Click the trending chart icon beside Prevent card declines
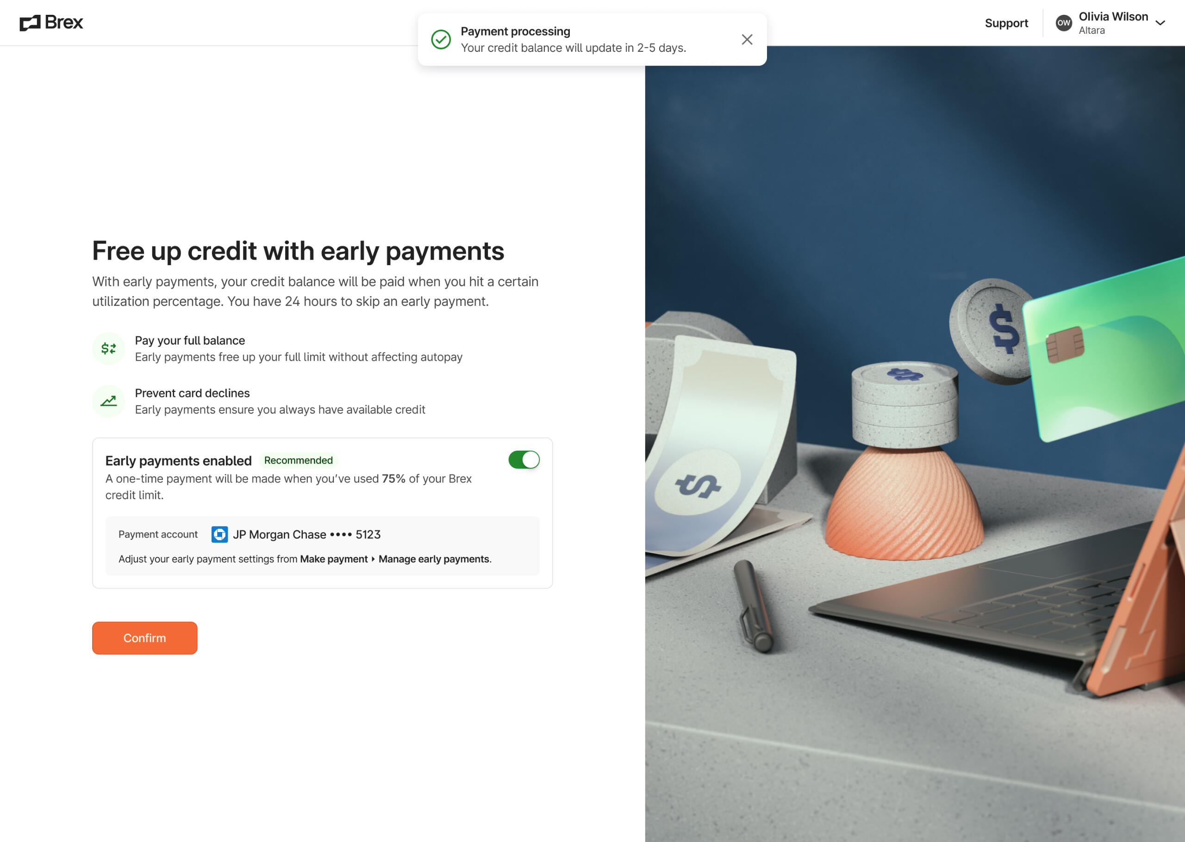This screenshot has height=842, width=1185. 108,401
